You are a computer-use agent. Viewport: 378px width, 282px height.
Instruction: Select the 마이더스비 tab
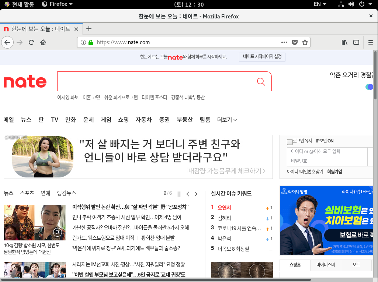click(x=326, y=265)
